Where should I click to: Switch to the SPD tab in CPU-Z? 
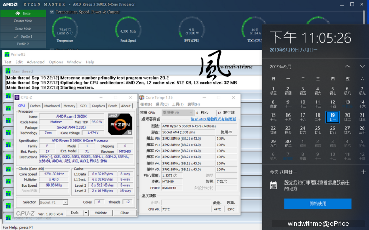(84, 106)
